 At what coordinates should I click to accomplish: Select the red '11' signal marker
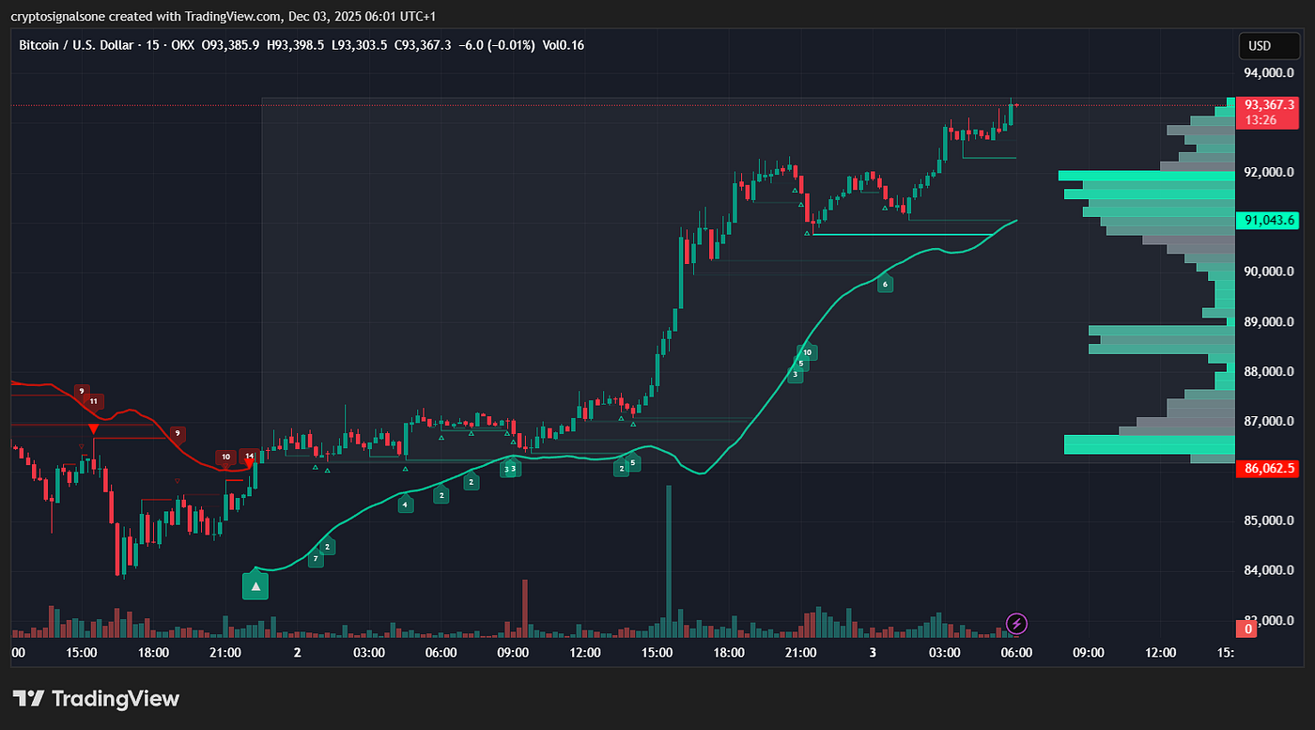pyautogui.click(x=93, y=401)
